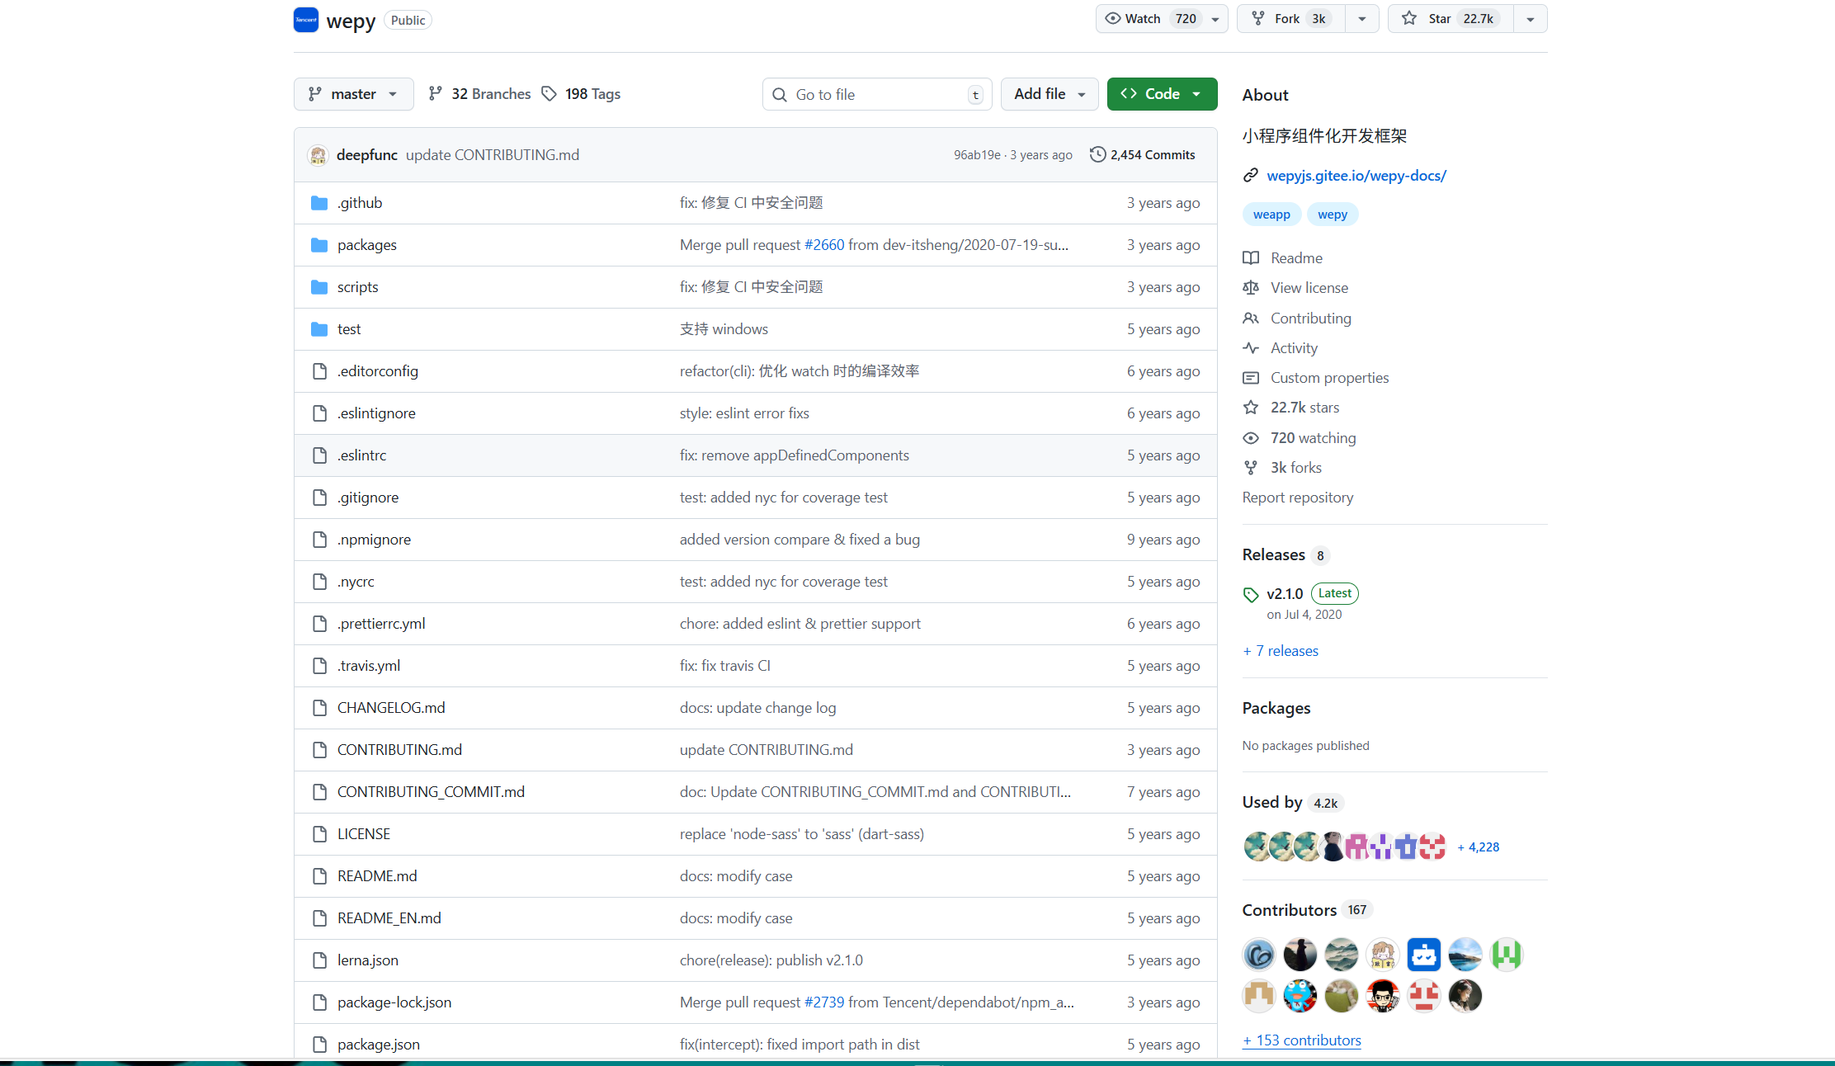1835x1066 pixels.
Task: Open the wepyjs.gitee.io docs link
Action: 1356,175
